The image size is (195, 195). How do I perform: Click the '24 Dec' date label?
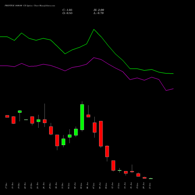(x=37, y=186)
